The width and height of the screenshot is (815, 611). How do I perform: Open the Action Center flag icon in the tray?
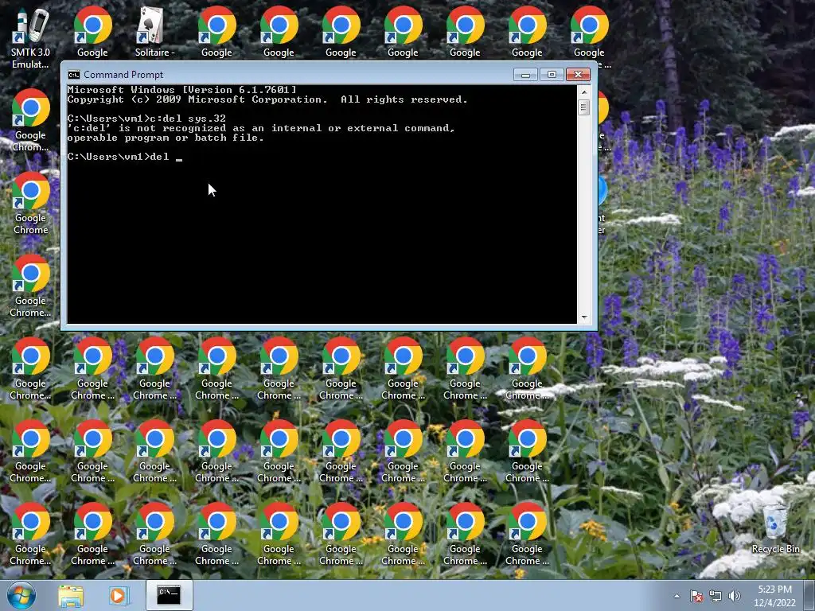[696, 596]
